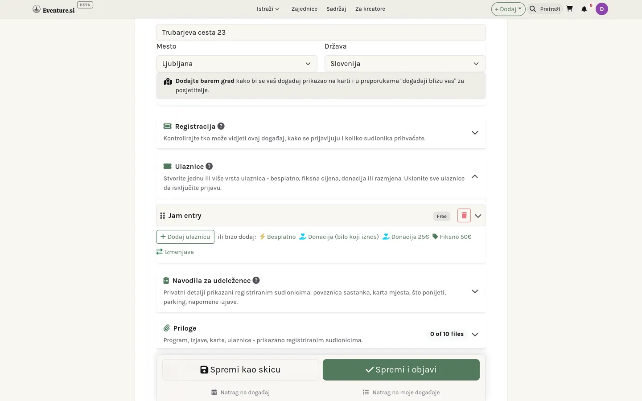Go to Zajednice in navigation
This screenshot has height=401, width=642.
click(305, 9)
